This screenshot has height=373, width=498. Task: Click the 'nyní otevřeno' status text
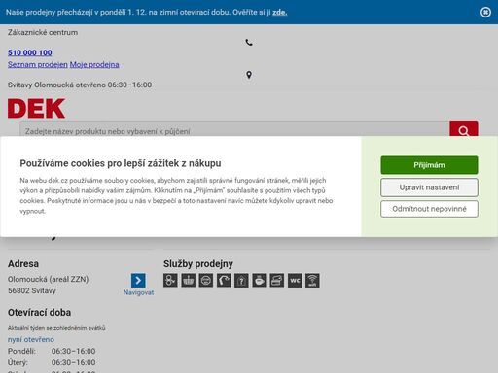pos(31,339)
